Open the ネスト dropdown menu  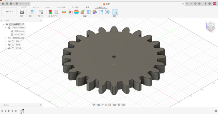31,16
